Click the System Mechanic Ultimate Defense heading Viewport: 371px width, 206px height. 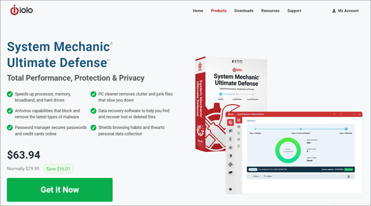60,54
